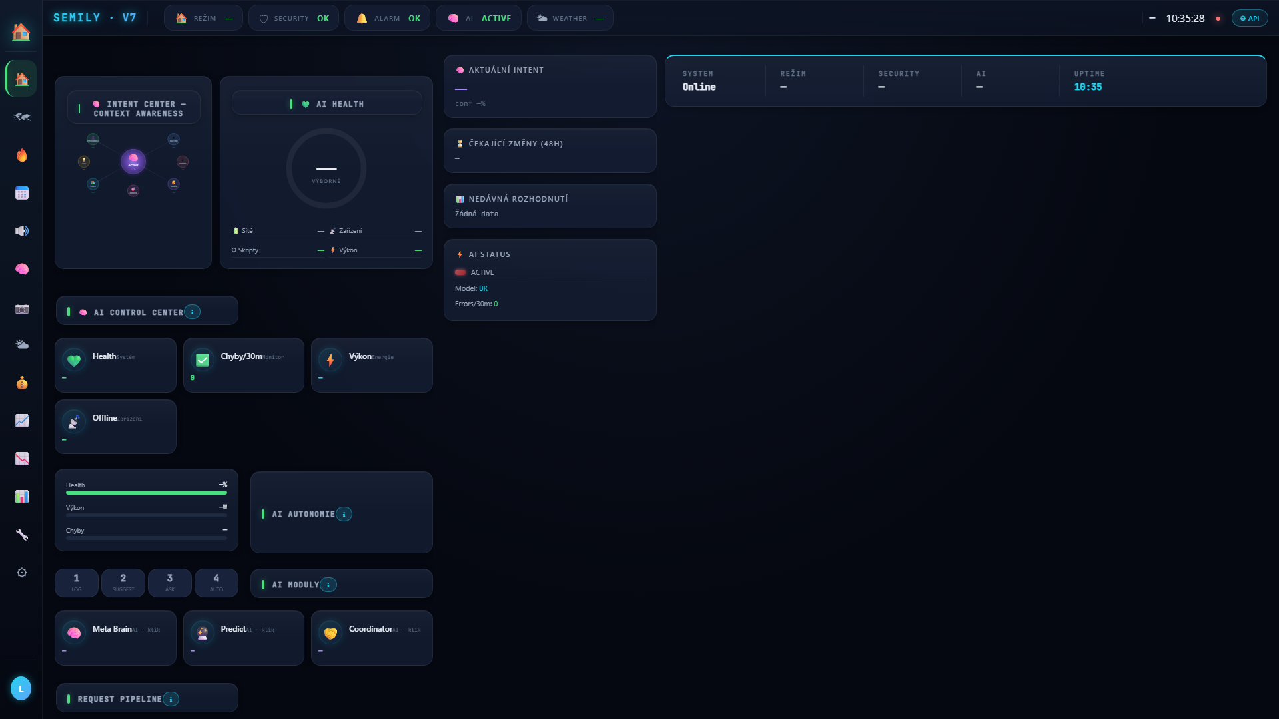This screenshot has height=719, width=1279.
Task: Click the user avatar labeled L
Action: (21, 688)
